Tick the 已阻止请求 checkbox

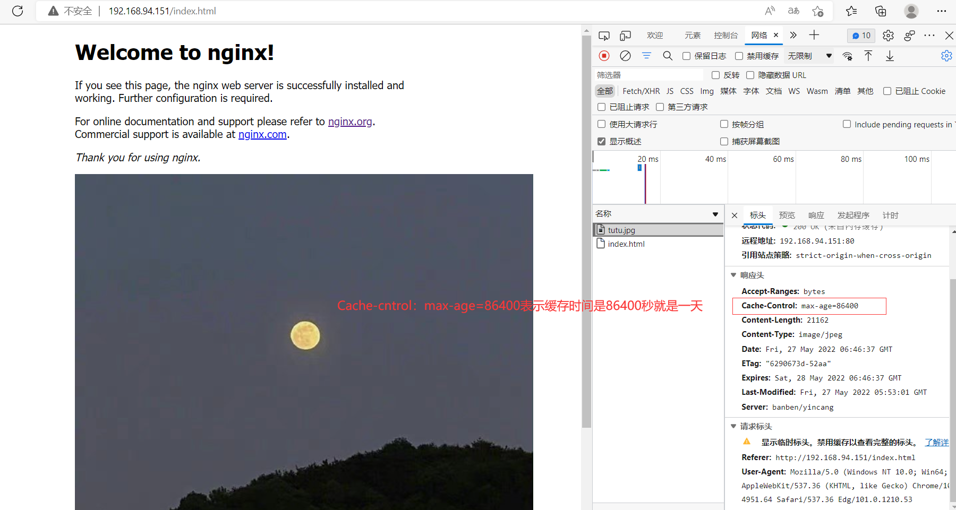601,107
